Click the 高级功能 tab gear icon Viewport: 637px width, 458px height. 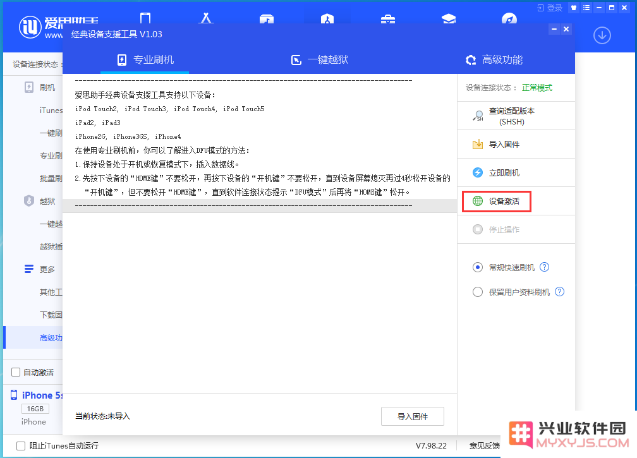point(470,60)
